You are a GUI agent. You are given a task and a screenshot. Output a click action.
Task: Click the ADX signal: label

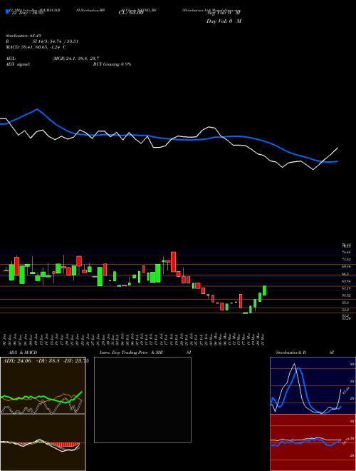point(18,64)
